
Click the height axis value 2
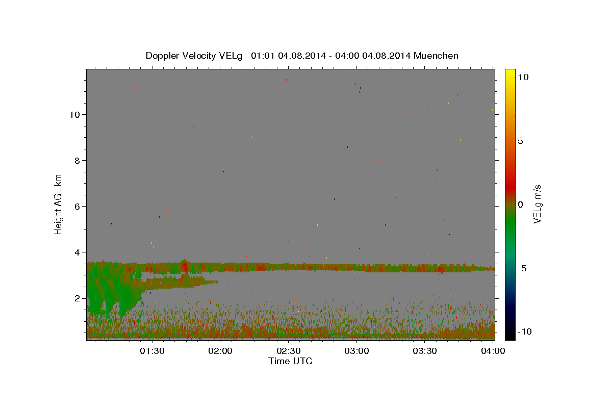[77, 298]
